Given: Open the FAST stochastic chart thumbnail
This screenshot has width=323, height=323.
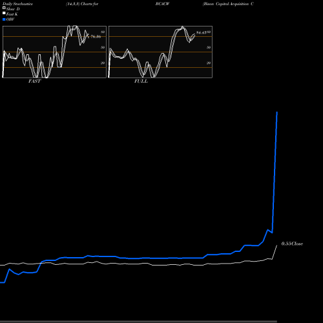Looking at the screenshot, I should (54, 52).
